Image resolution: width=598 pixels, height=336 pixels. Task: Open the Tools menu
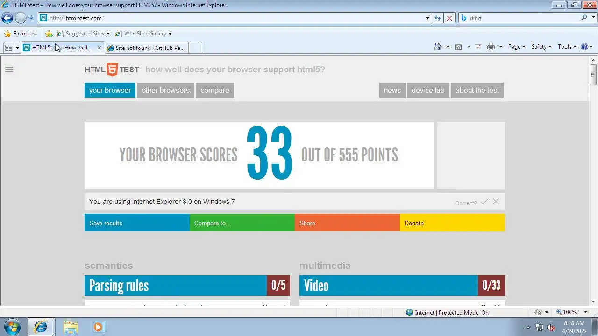point(567,47)
